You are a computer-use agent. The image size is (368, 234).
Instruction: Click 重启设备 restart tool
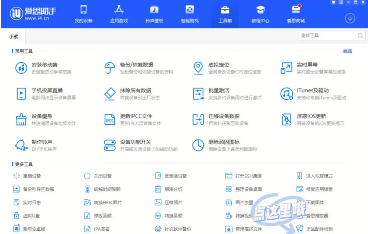coord(27,176)
